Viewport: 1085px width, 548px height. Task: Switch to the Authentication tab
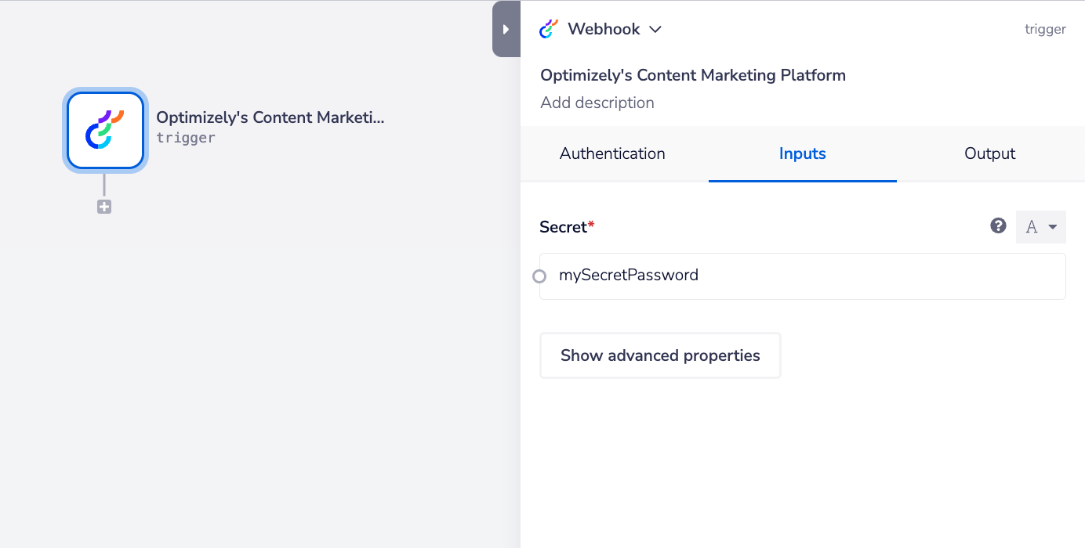tap(612, 153)
